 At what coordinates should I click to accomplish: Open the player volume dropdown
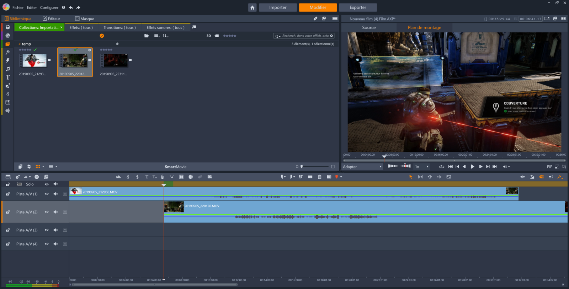[506, 167]
